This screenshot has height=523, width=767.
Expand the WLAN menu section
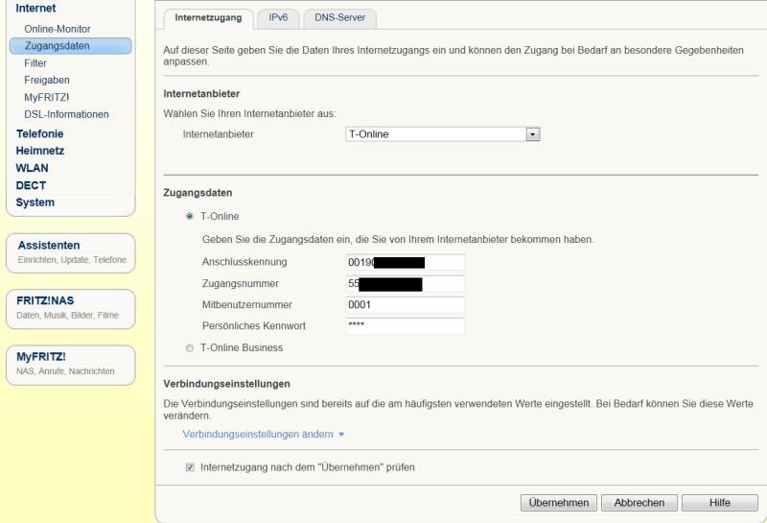click(x=32, y=168)
